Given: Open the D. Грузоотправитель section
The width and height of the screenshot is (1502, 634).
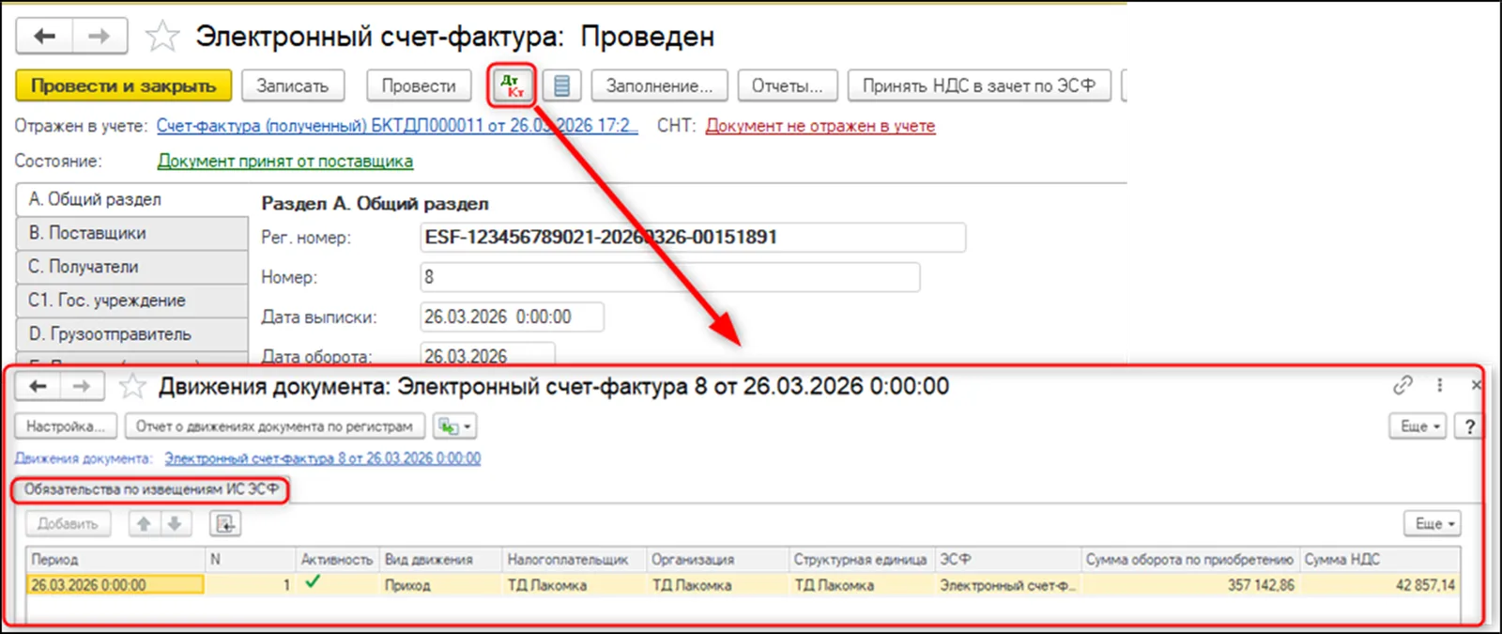Looking at the screenshot, I should coord(132,334).
